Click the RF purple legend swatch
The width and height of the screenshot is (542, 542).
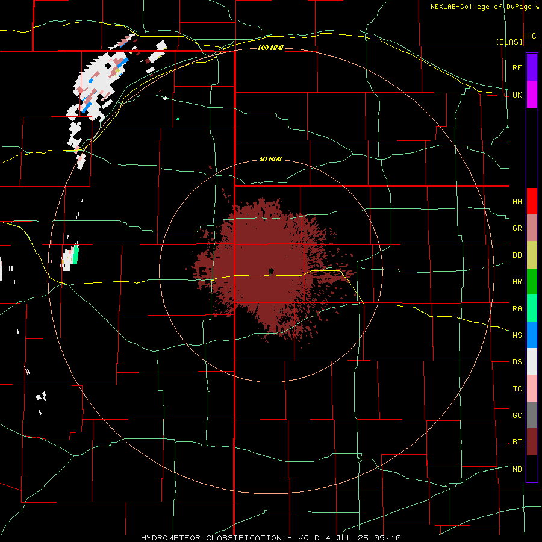coord(532,67)
